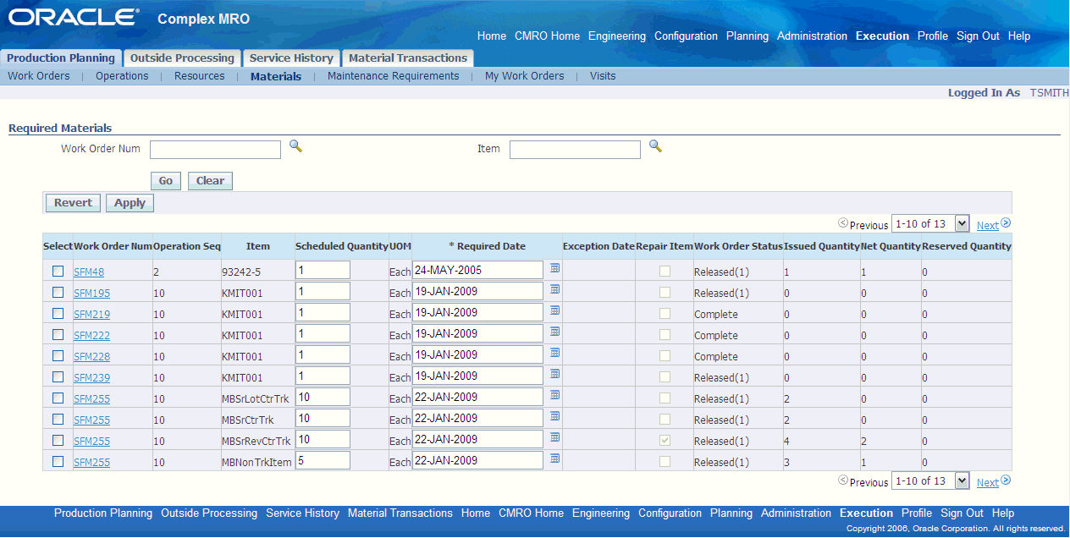Select checkbox for SFM239 row
The image size is (1070, 538).
click(58, 376)
